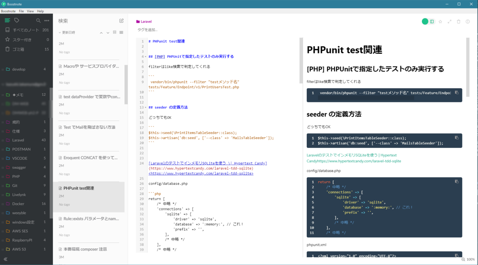This screenshot has width=478, height=265.
Task: Copy the vendor/bin/phpunit code block
Action: (456, 92)
